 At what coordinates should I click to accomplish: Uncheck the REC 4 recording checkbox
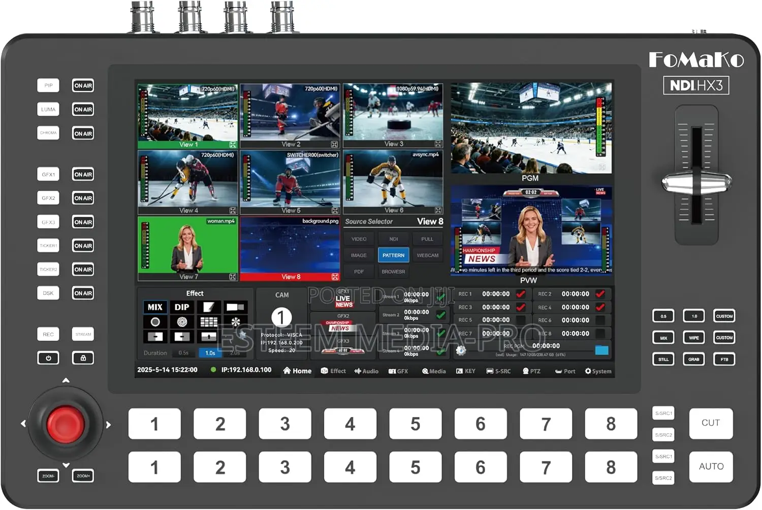[x=600, y=307]
